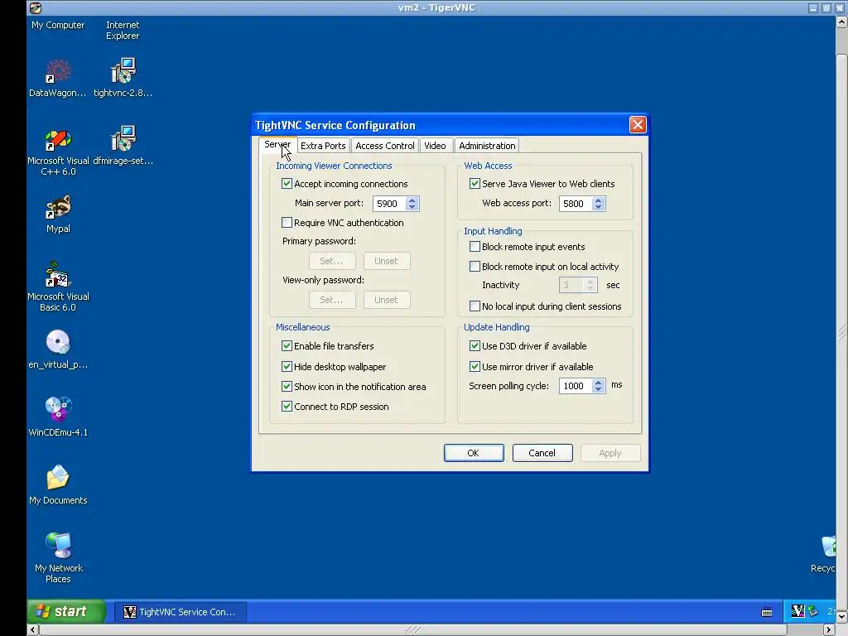Increase Screen polling cycle with up arrow
Viewport: 848px width, 636px height.
click(598, 383)
